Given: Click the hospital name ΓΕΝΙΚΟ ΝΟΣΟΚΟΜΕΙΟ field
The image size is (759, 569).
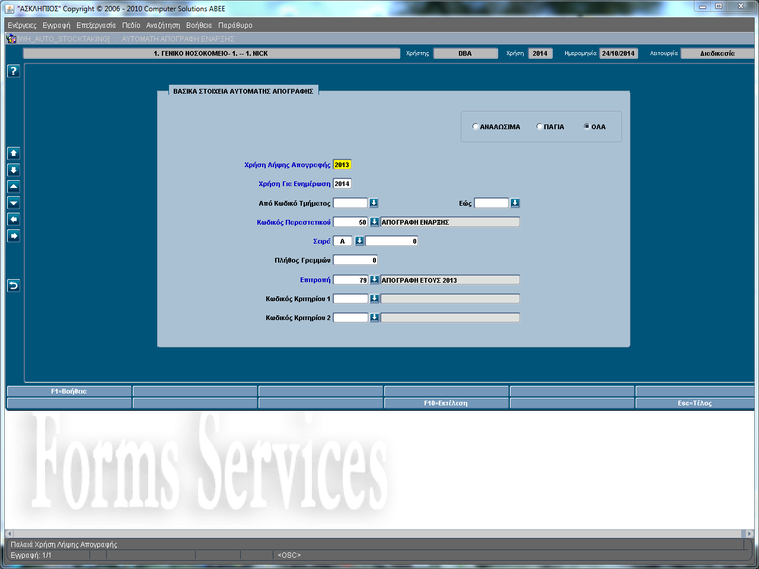Looking at the screenshot, I should pos(211,53).
